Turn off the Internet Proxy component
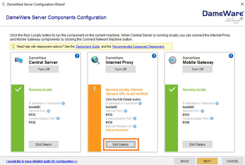The height and width of the screenshot is (165, 245). click(120, 69)
